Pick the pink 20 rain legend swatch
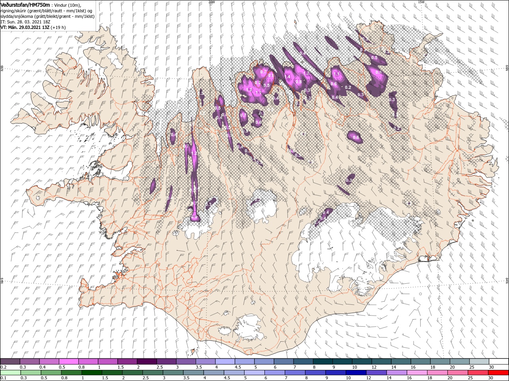This screenshot has width=509, height=381. (x=457, y=373)
